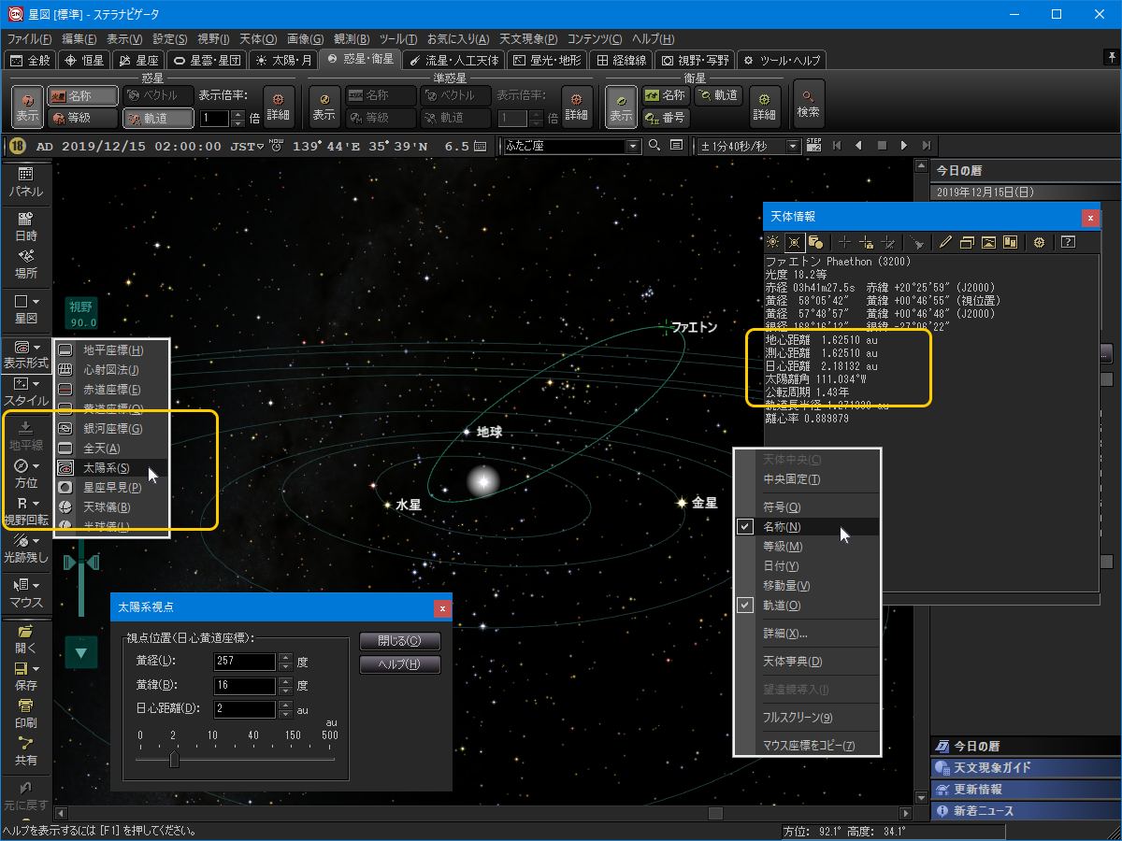
Task: Click the sun icon in 天体情報 toolbar
Action: [x=773, y=242]
